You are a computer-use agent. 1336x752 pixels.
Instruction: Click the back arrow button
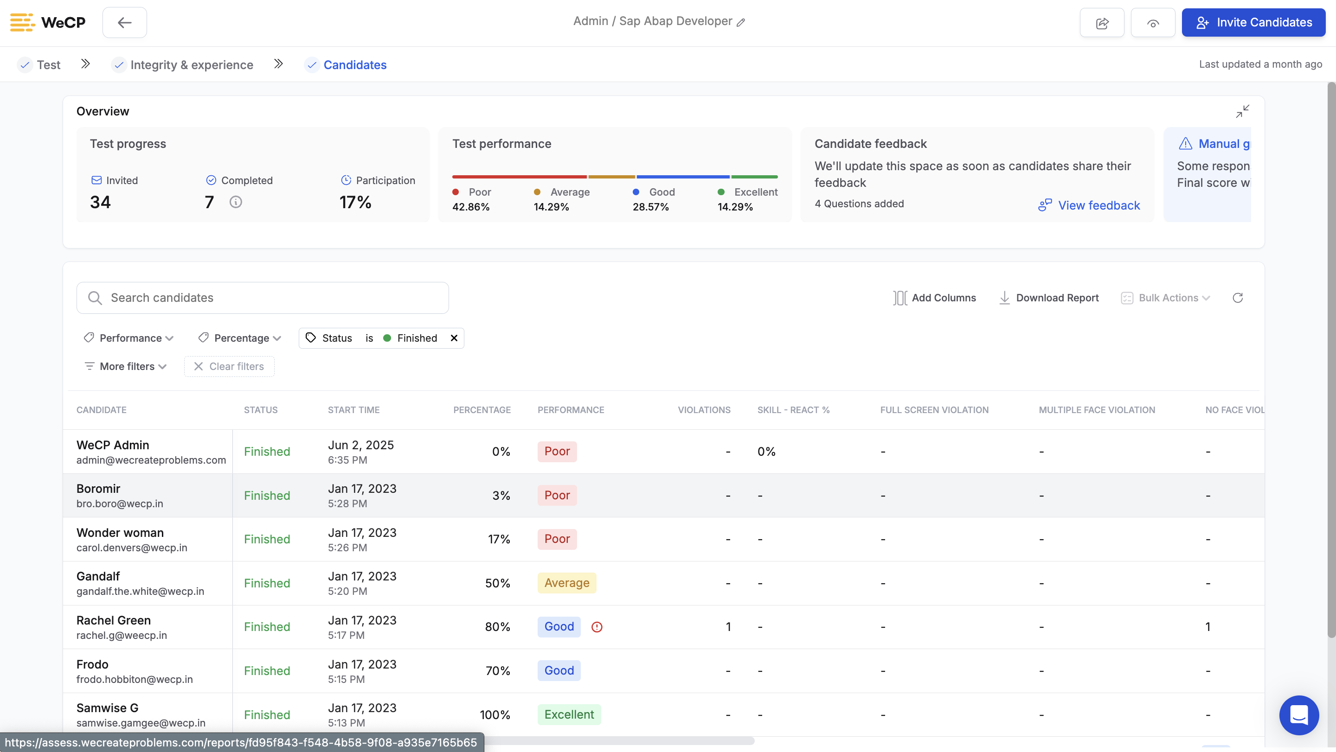tap(124, 23)
